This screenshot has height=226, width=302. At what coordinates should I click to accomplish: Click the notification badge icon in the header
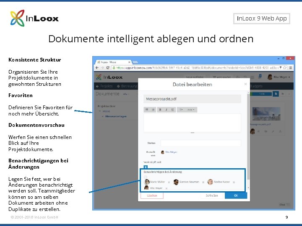pyautogui.click(x=260, y=77)
